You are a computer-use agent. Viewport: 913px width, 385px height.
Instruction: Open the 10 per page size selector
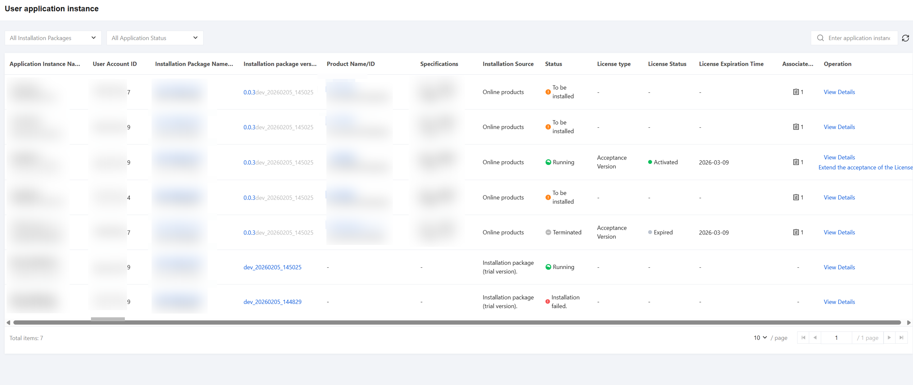(760, 337)
